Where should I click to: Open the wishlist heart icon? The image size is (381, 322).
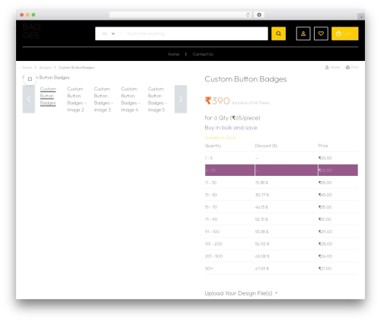321,33
